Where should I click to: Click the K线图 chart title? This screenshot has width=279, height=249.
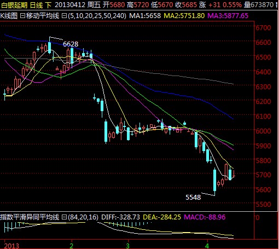(9, 16)
